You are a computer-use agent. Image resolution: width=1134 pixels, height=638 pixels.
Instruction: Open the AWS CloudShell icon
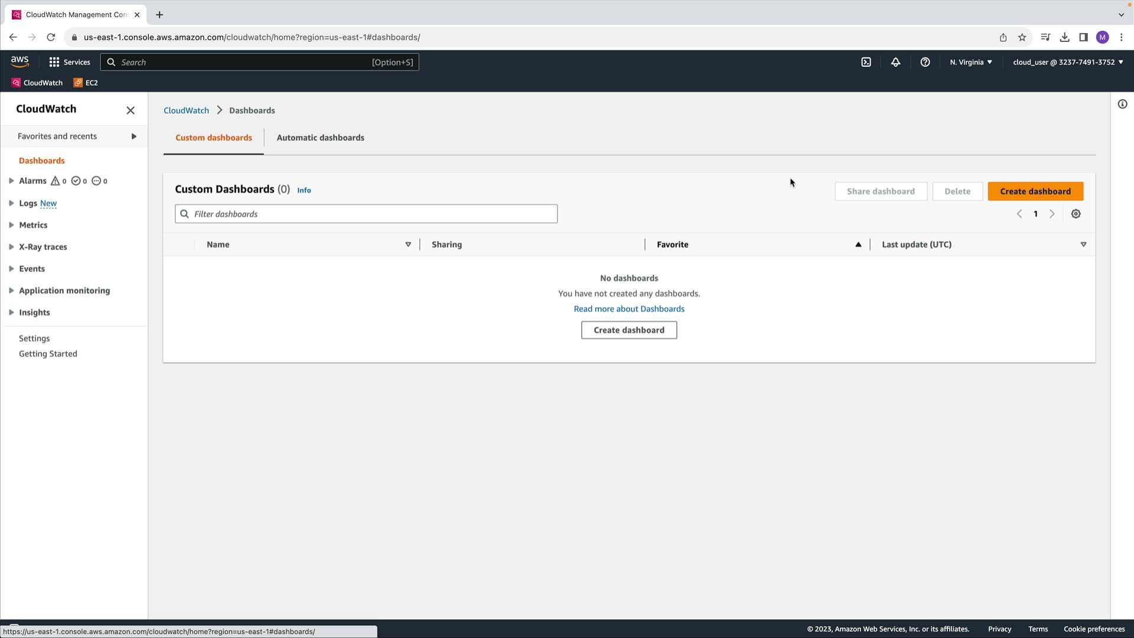point(866,62)
